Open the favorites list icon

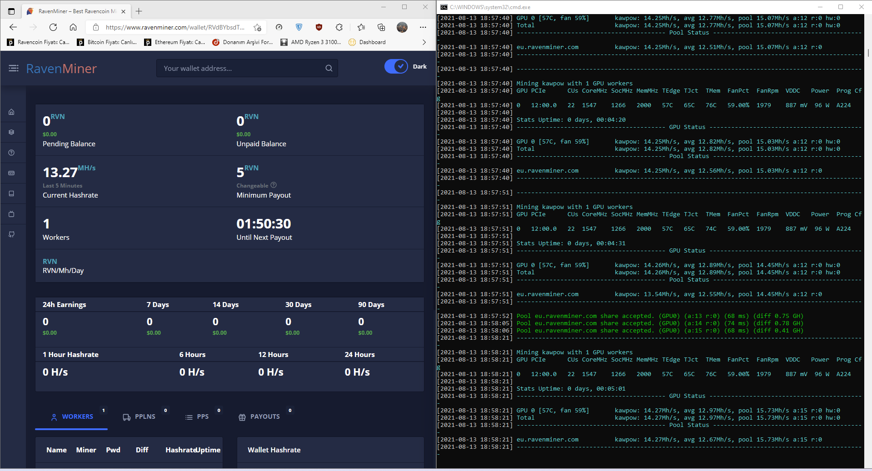point(361,27)
